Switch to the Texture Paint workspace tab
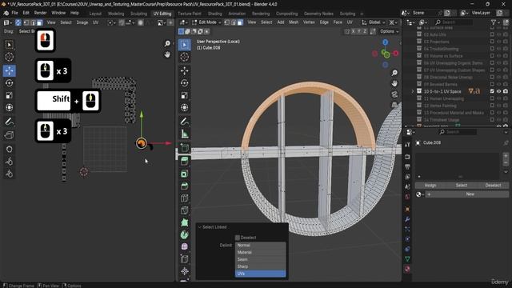Screen dimensions: 512x288 [x=190, y=14]
